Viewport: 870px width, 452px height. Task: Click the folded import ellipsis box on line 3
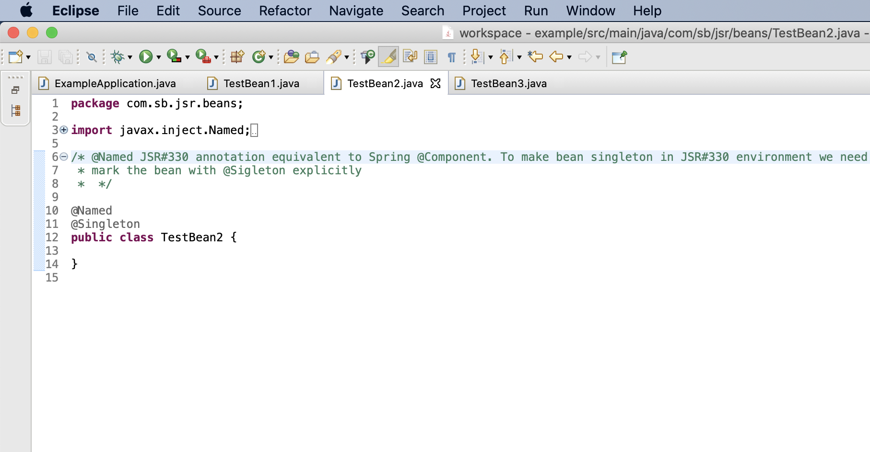pyautogui.click(x=254, y=130)
